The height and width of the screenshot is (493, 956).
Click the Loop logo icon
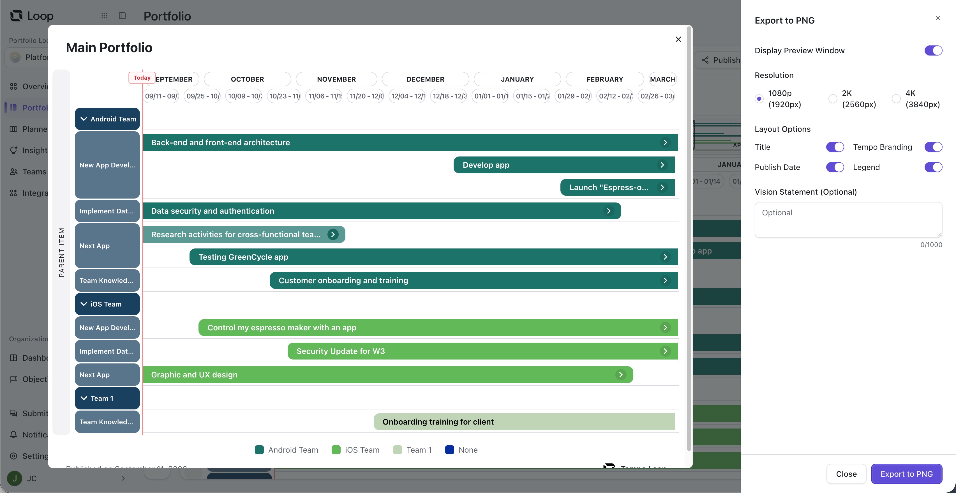pyautogui.click(x=16, y=16)
